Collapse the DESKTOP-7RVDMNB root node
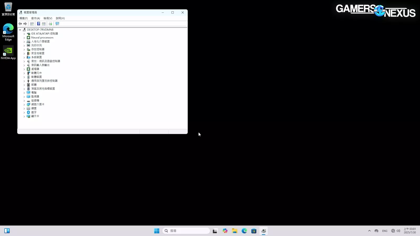This screenshot has width=420, height=236. tap(20, 30)
